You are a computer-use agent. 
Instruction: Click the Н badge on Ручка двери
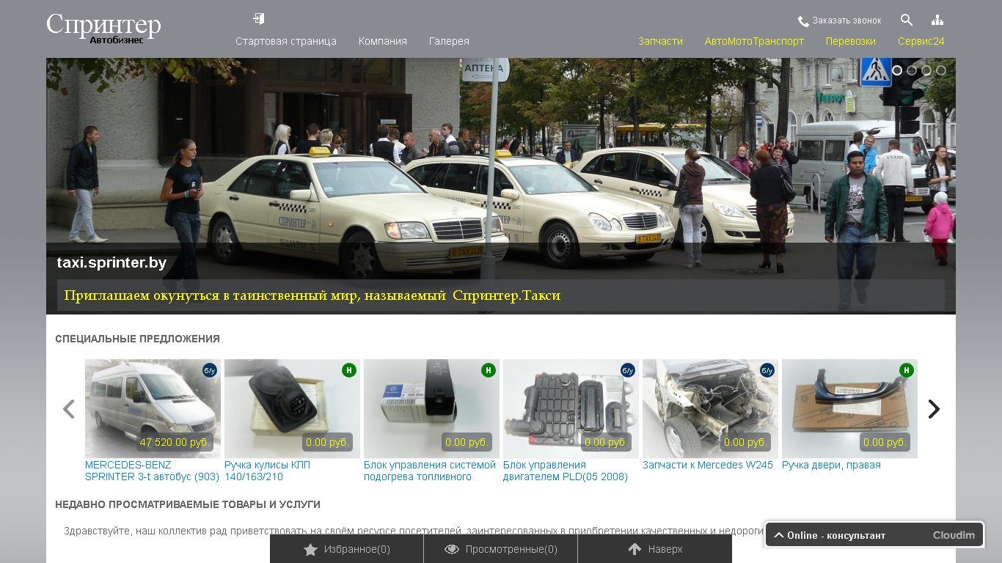point(907,370)
